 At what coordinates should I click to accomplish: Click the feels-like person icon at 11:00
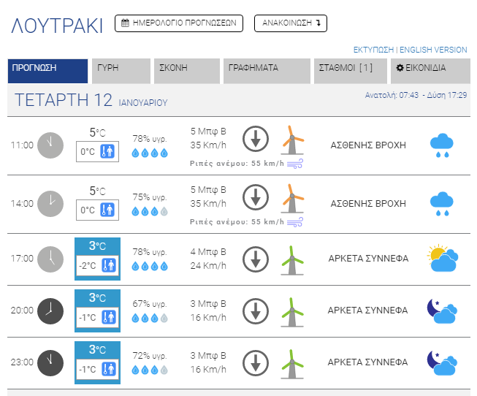point(107,152)
